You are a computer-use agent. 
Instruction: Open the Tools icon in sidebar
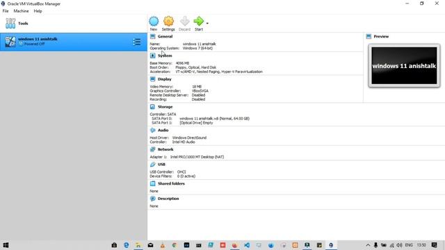(10, 23)
